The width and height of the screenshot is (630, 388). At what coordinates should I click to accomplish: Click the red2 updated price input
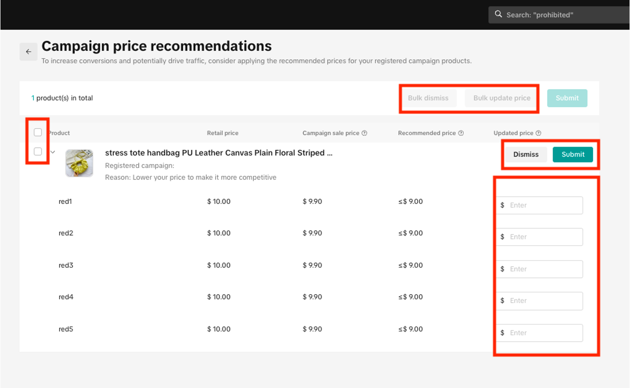pos(544,237)
